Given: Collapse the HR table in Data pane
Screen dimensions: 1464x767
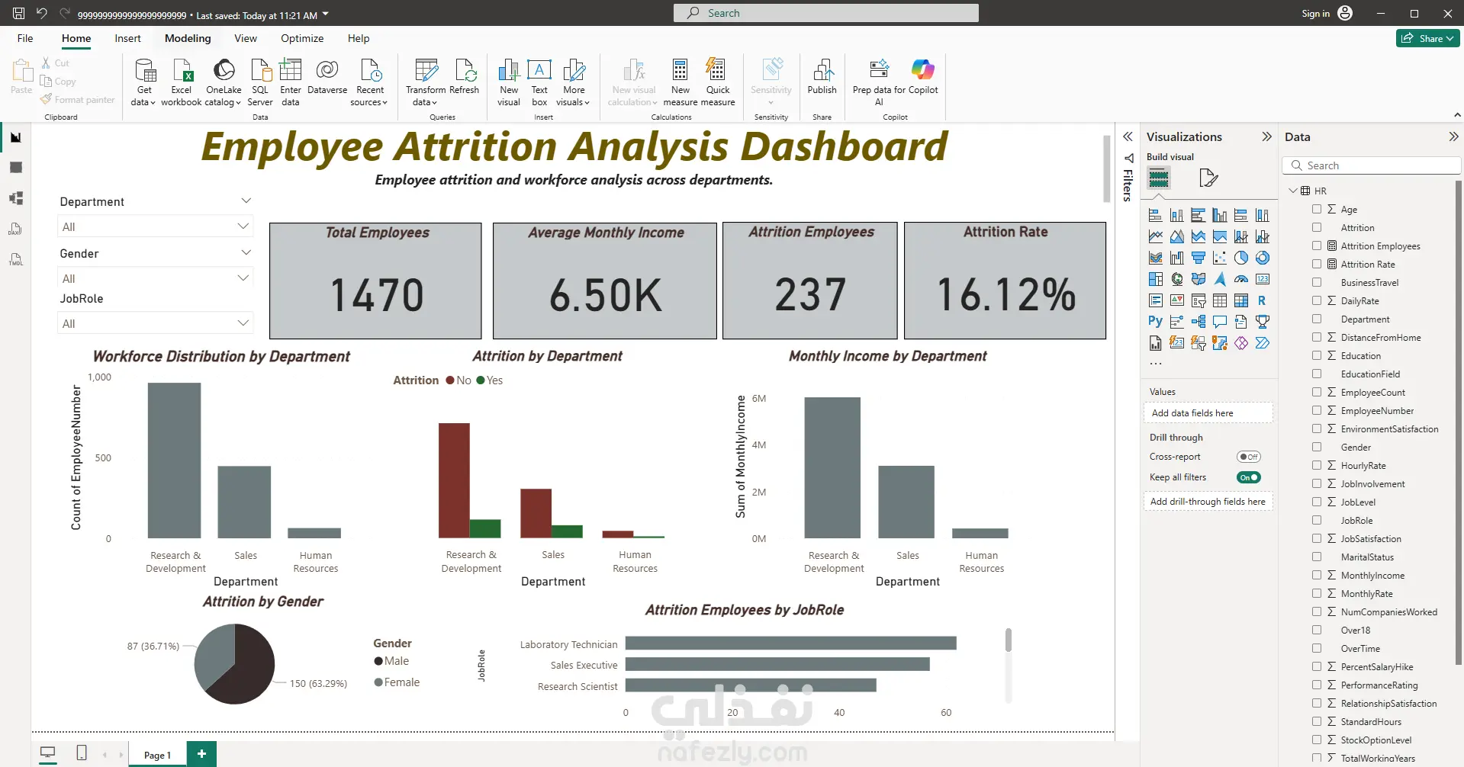Looking at the screenshot, I should pos(1293,191).
